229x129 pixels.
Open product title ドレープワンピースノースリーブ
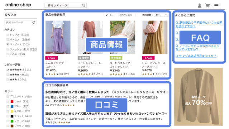153,65
